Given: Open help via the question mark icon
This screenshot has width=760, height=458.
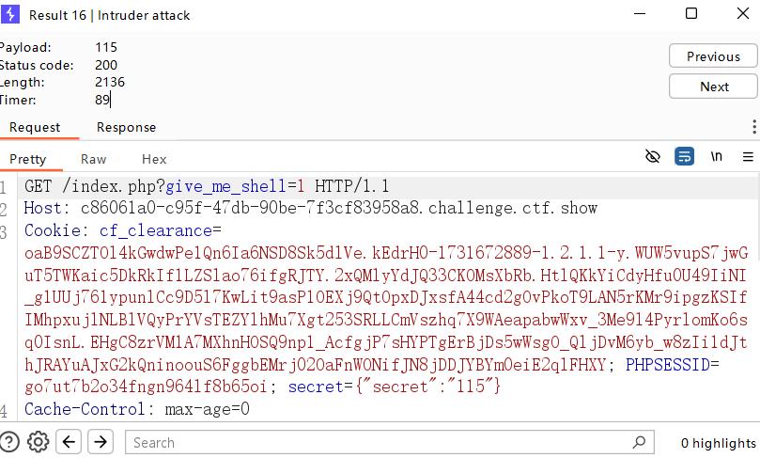Looking at the screenshot, I should coord(10,442).
